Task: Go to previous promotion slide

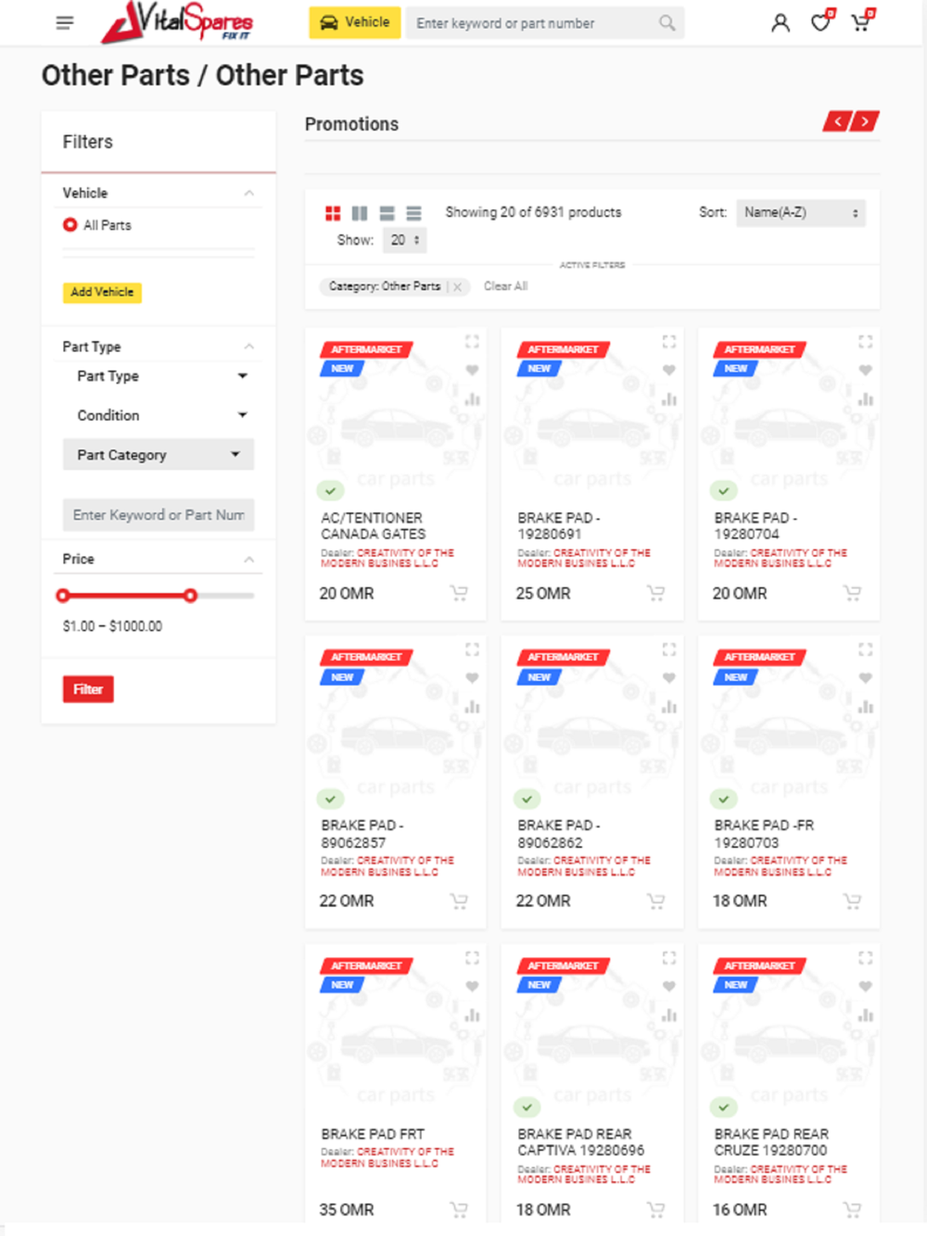Action: [837, 121]
